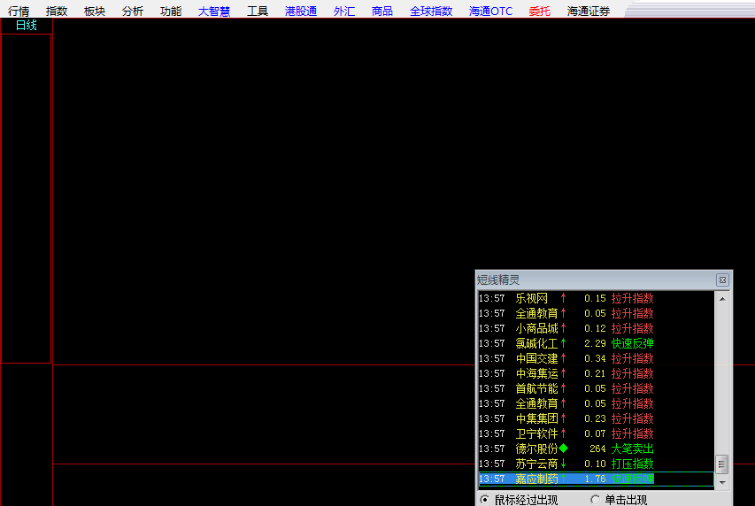Close the 短线精灵 panel
The width and height of the screenshot is (755, 506).
point(722,280)
